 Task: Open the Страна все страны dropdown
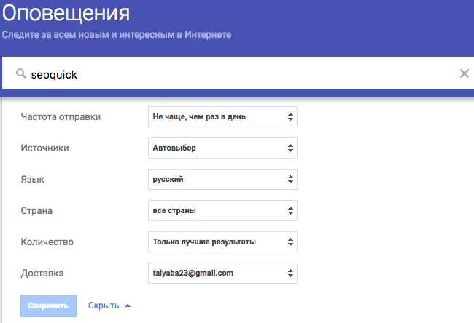pos(222,210)
